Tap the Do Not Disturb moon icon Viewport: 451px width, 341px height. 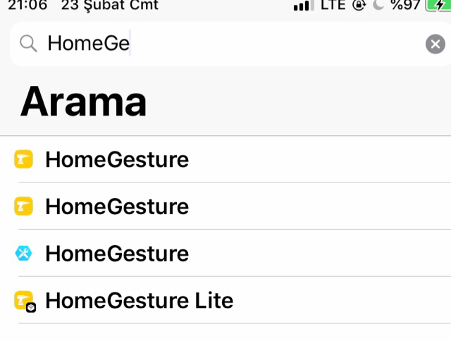click(x=377, y=6)
